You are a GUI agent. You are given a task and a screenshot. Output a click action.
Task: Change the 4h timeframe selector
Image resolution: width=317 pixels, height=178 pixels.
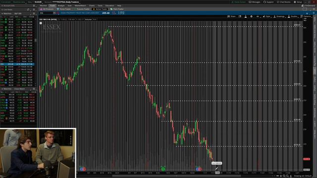coord(258,16)
